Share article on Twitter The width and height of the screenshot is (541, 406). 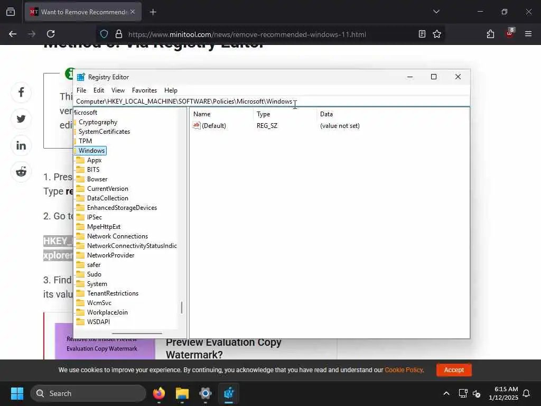tap(21, 119)
